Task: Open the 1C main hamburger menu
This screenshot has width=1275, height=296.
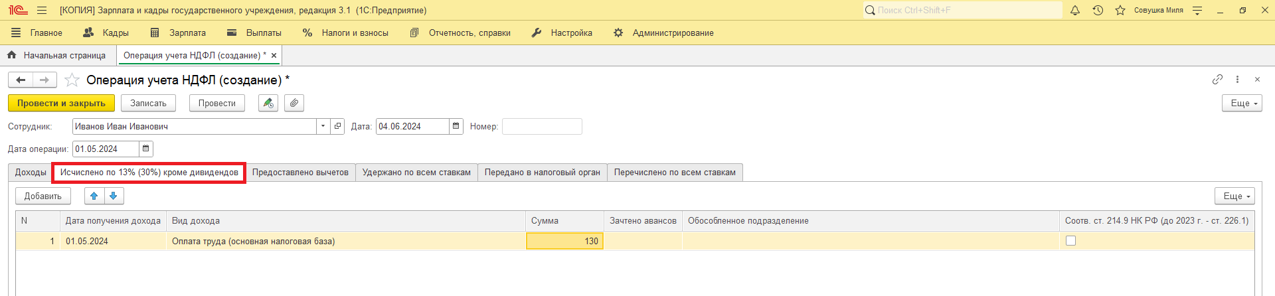Action: click(x=42, y=11)
